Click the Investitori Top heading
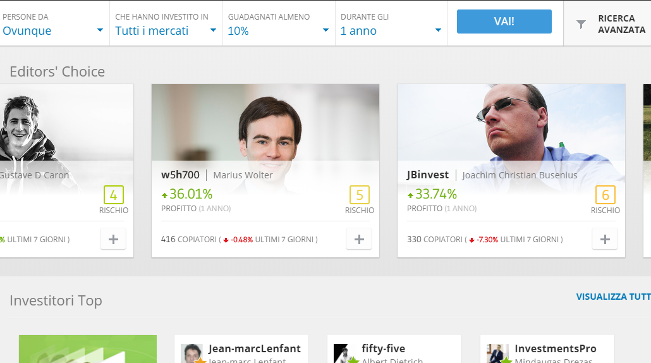The width and height of the screenshot is (651, 363). 56,300
